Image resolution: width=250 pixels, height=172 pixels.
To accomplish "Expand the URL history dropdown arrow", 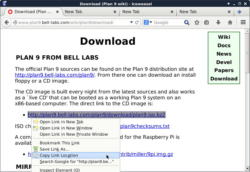I will [132, 22].
